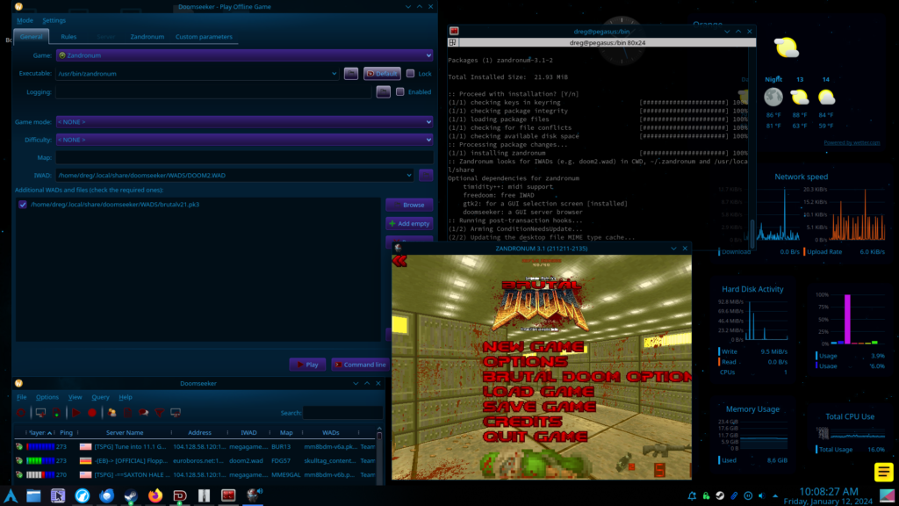Viewport: 899px width, 506px height.
Task: Open Doomseeker View menu
Action: [x=75, y=397]
